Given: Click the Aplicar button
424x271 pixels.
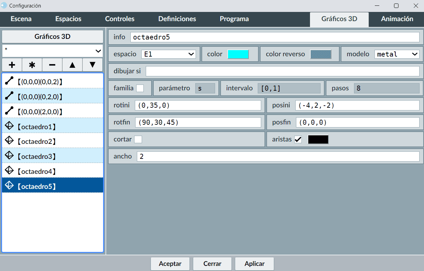Looking at the screenshot, I should 254,264.
